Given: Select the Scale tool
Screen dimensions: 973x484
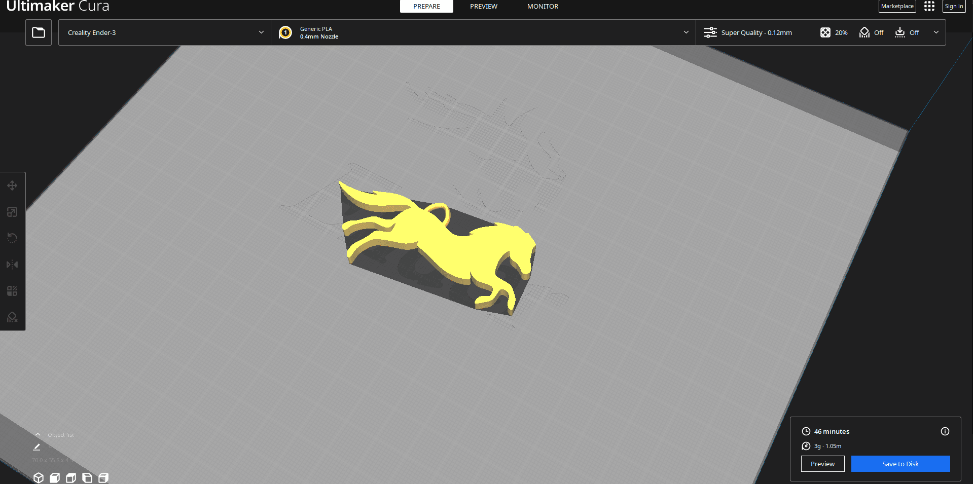Looking at the screenshot, I should click(12, 212).
